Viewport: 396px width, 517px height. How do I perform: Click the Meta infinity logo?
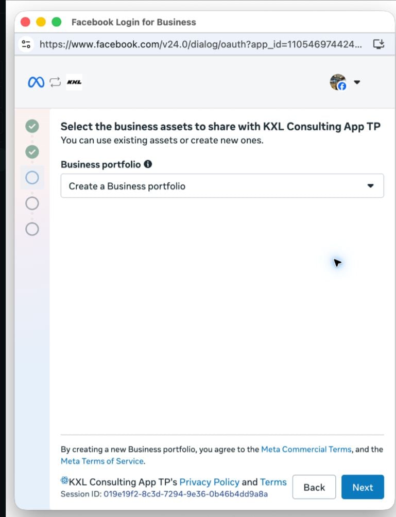[36, 82]
